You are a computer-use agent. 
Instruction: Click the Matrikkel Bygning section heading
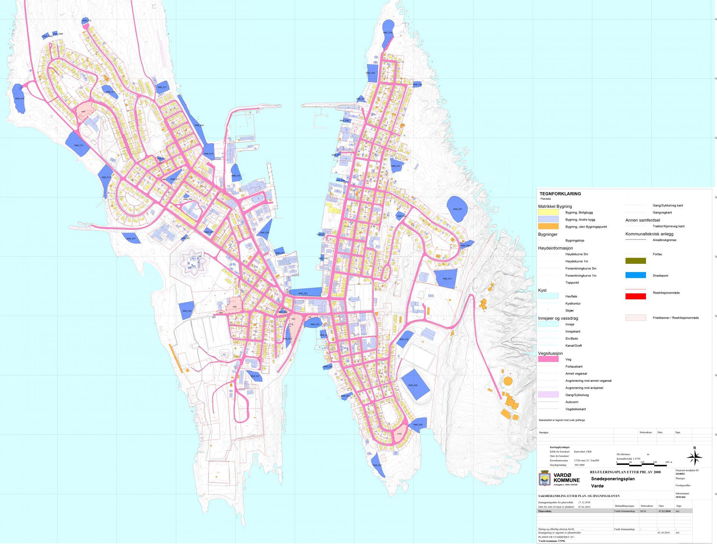pyautogui.click(x=555, y=206)
